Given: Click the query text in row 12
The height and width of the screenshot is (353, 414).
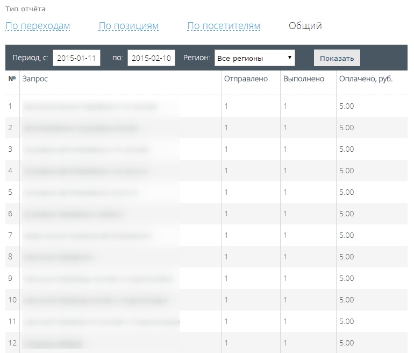Looking at the screenshot, I should (x=53, y=343).
